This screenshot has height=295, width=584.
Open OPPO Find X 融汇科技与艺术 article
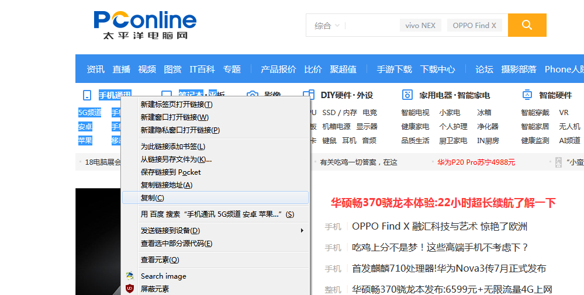click(440, 226)
